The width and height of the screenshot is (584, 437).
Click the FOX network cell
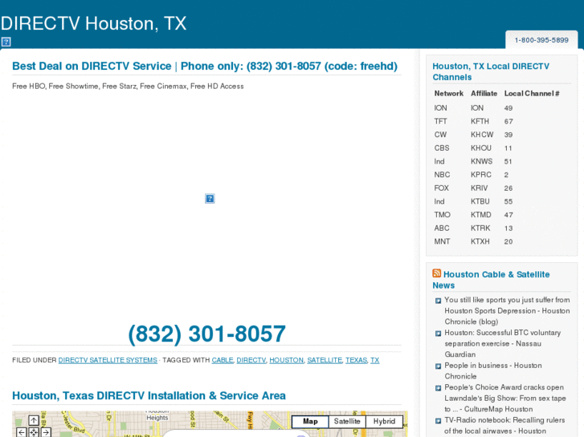(441, 188)
